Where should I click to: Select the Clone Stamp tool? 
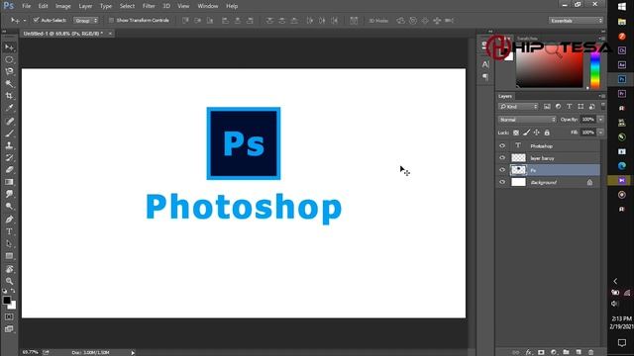[x=9, y=145]
